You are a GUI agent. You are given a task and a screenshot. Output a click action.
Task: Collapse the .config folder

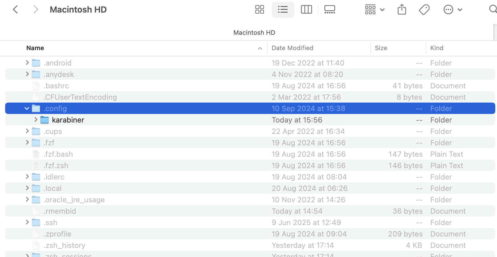click(27, 109)
